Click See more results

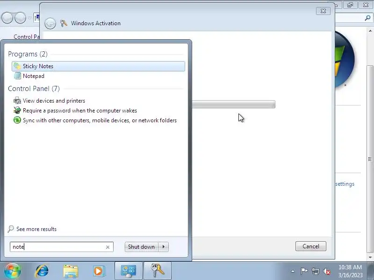pos(32,229)
